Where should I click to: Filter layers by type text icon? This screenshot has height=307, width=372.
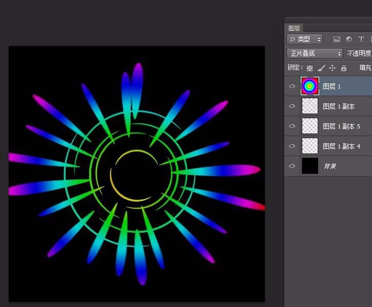tap(361, 39)
